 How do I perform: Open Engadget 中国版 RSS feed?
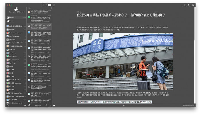tap(16, 43)
